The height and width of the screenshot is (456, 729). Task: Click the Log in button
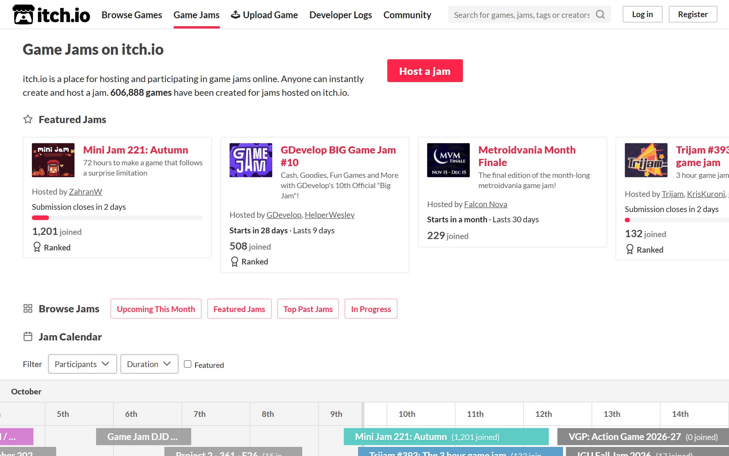click(642, 14)
